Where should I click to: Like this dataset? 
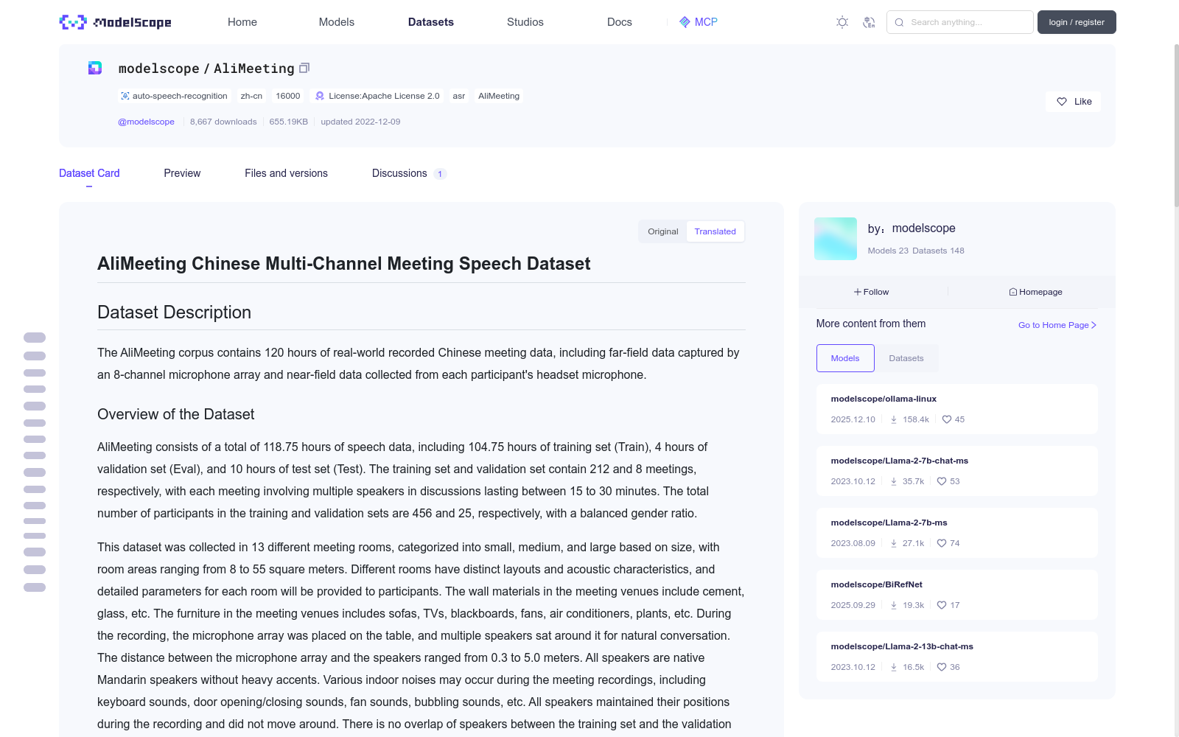tap(1073, 102)
